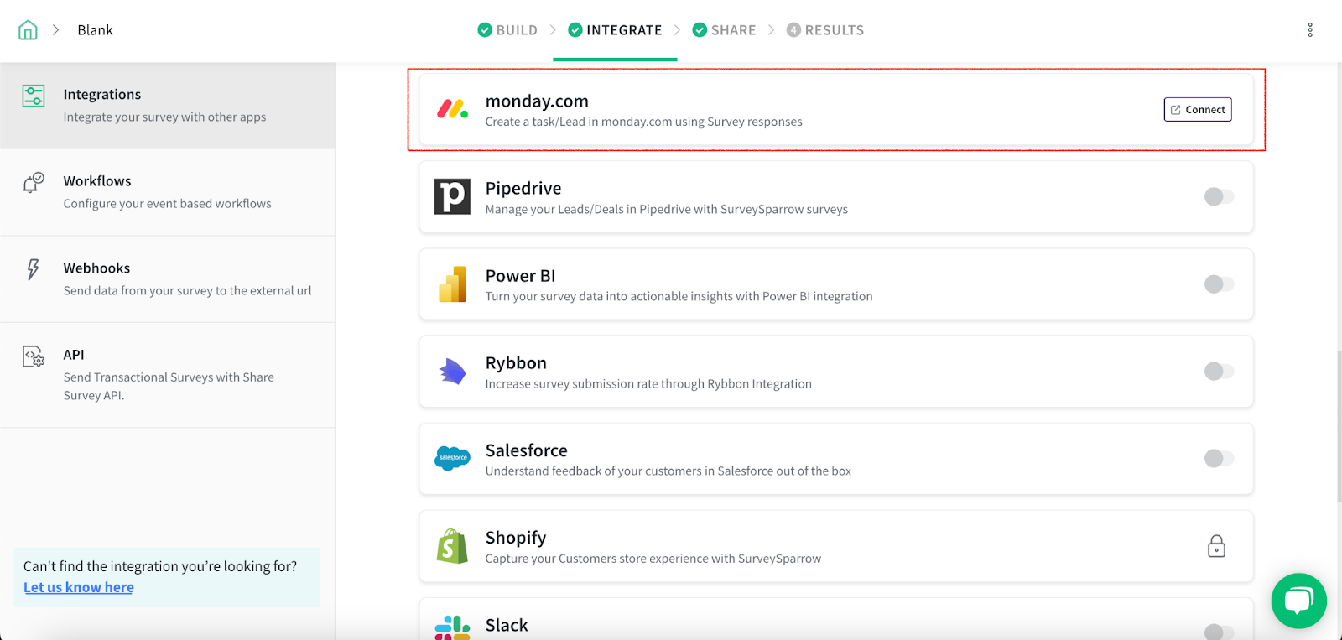Click the Rybbon title text

click(x=516, y=363)
